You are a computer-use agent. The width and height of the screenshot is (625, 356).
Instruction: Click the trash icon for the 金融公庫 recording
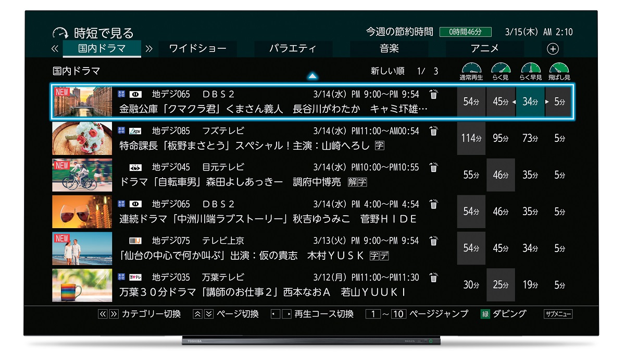tap(433, 95)
